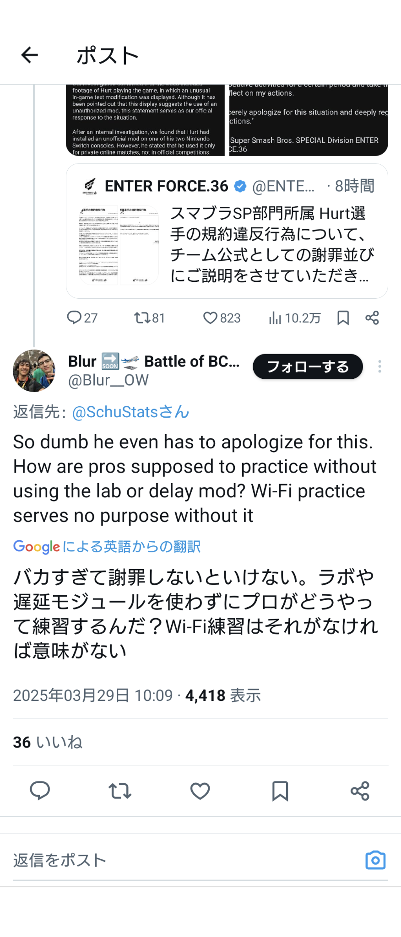Follow Blur with the フォローする button

coord(308,366)
